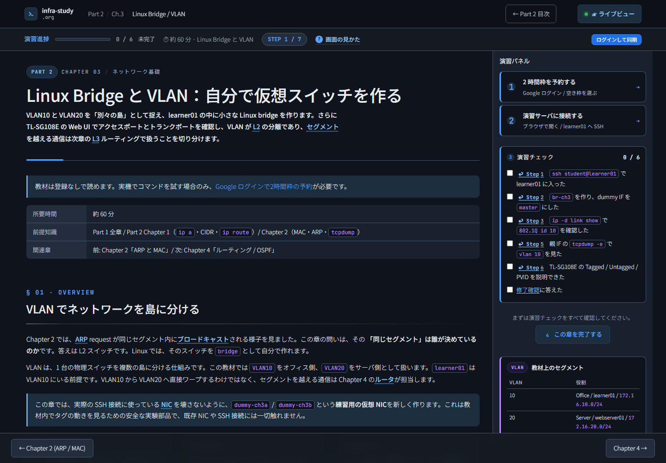
Task: Click the ログインして同期 button
Action: tap(617, 40)
